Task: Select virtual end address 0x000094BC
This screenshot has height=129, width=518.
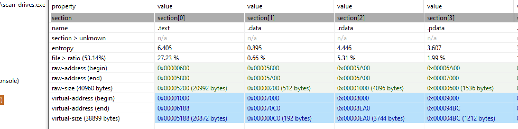Action: pyautogui.click(x=443, y=108)
